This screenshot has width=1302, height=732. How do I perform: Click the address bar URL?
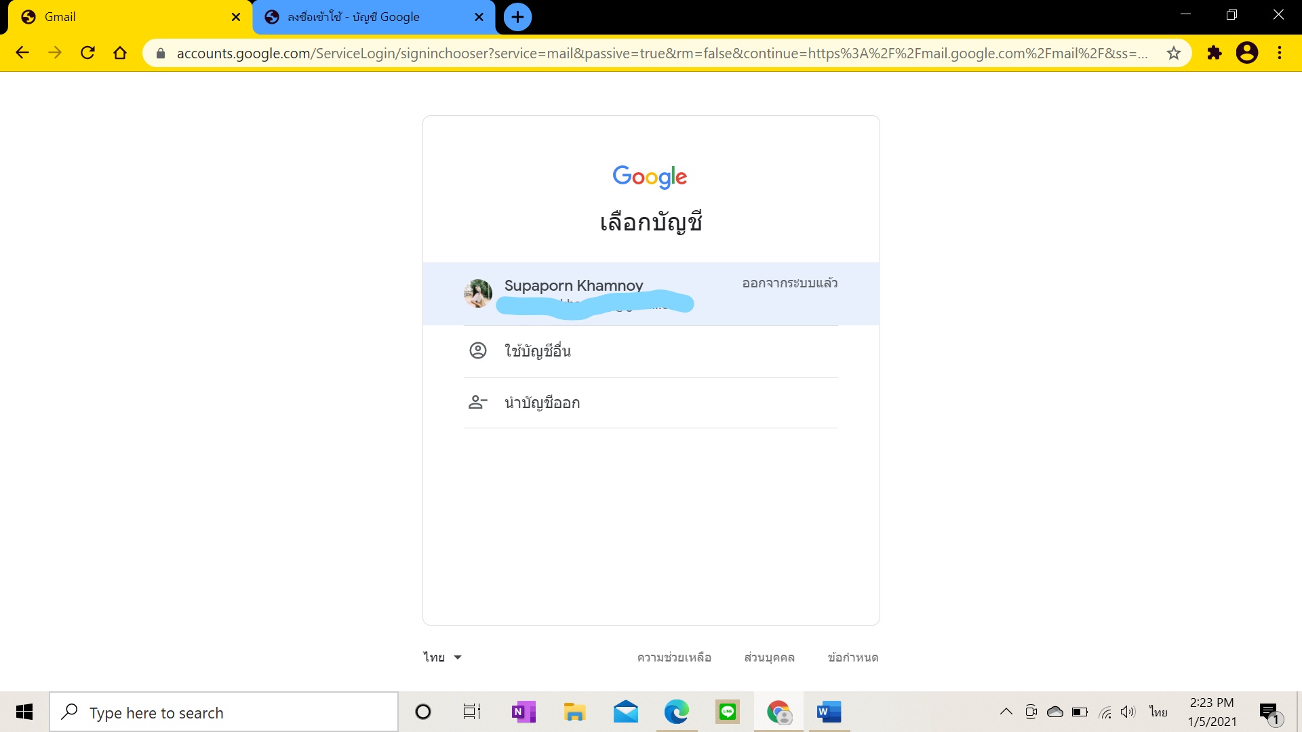[661, 54]
